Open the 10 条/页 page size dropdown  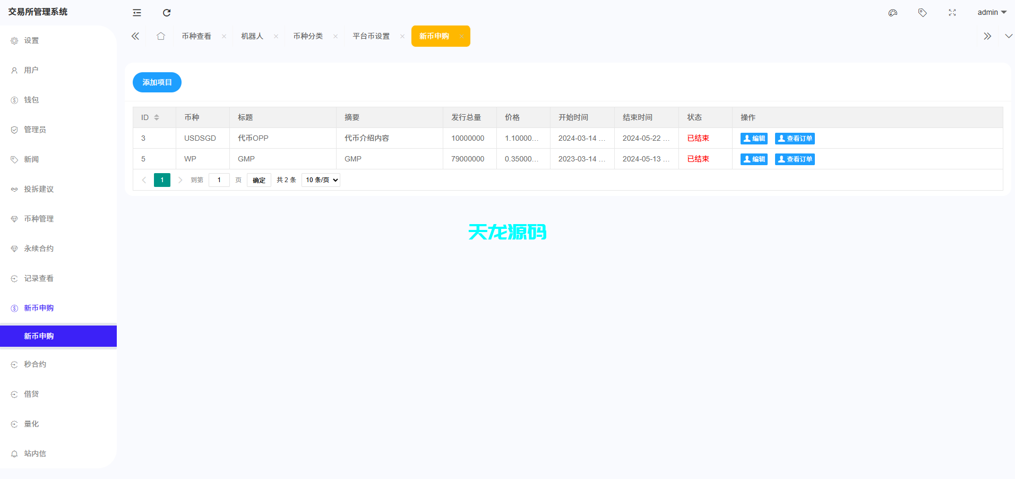click(x=320, y=180)
